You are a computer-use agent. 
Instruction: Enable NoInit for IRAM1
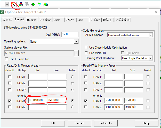click(148, 100)
